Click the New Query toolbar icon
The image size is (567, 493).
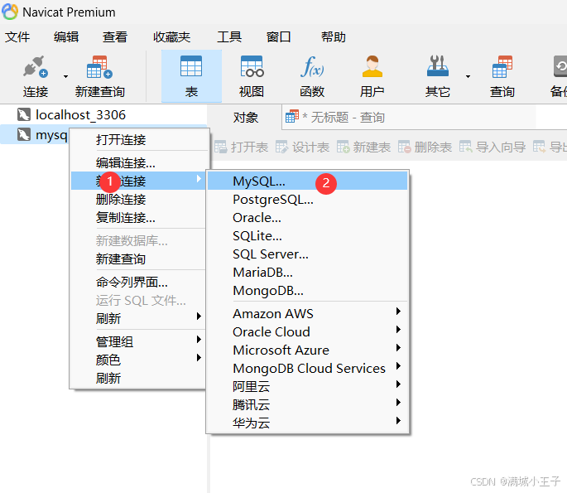[99, 67]
